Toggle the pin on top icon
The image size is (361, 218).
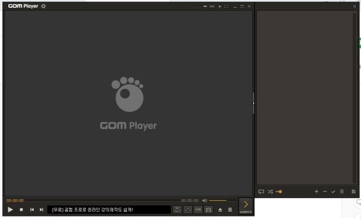[x=219, y=6]
